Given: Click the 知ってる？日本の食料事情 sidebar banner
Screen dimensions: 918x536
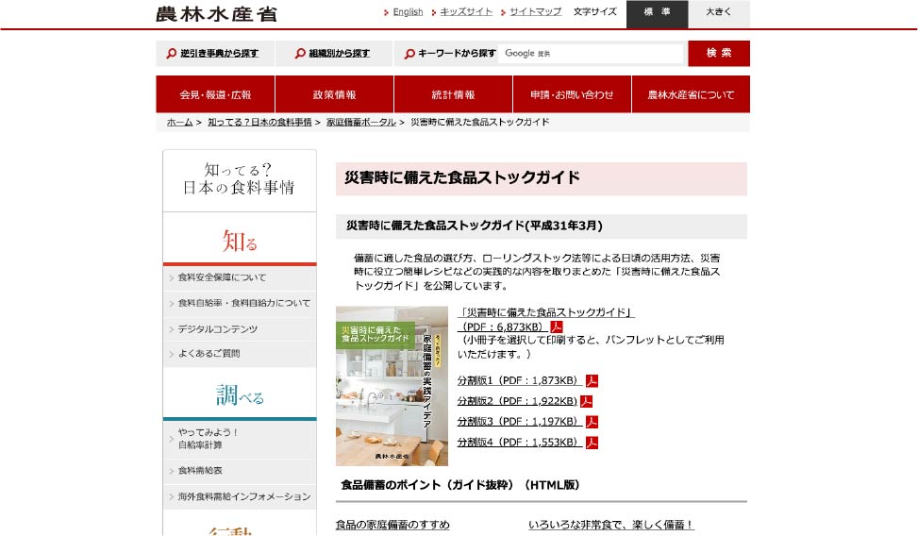Looking at the screenshot, I should 240,180.
